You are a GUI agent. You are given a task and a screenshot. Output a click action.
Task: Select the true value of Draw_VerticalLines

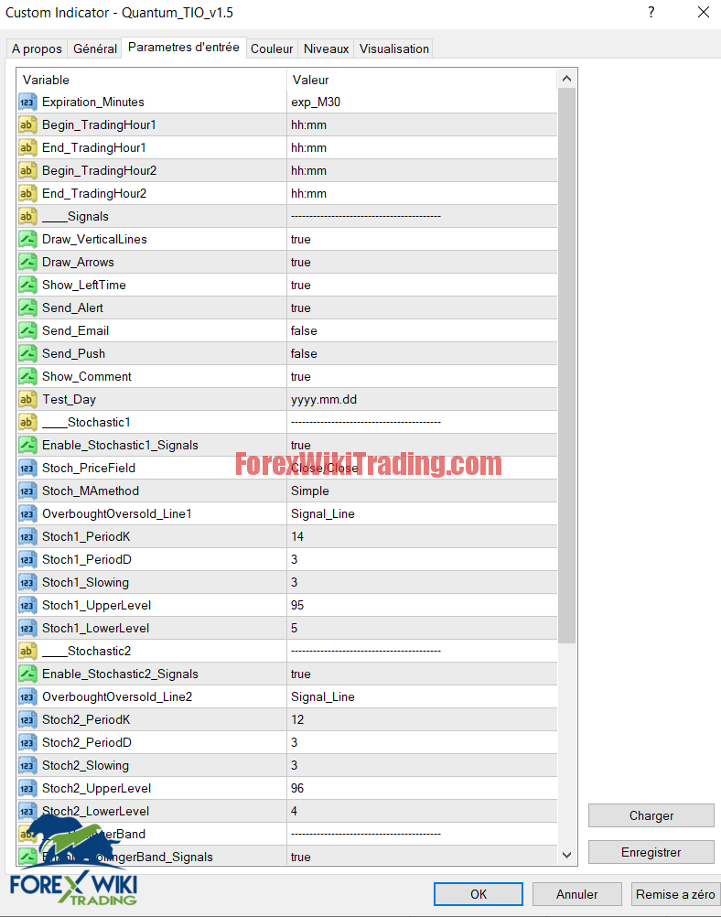point(300,239)
